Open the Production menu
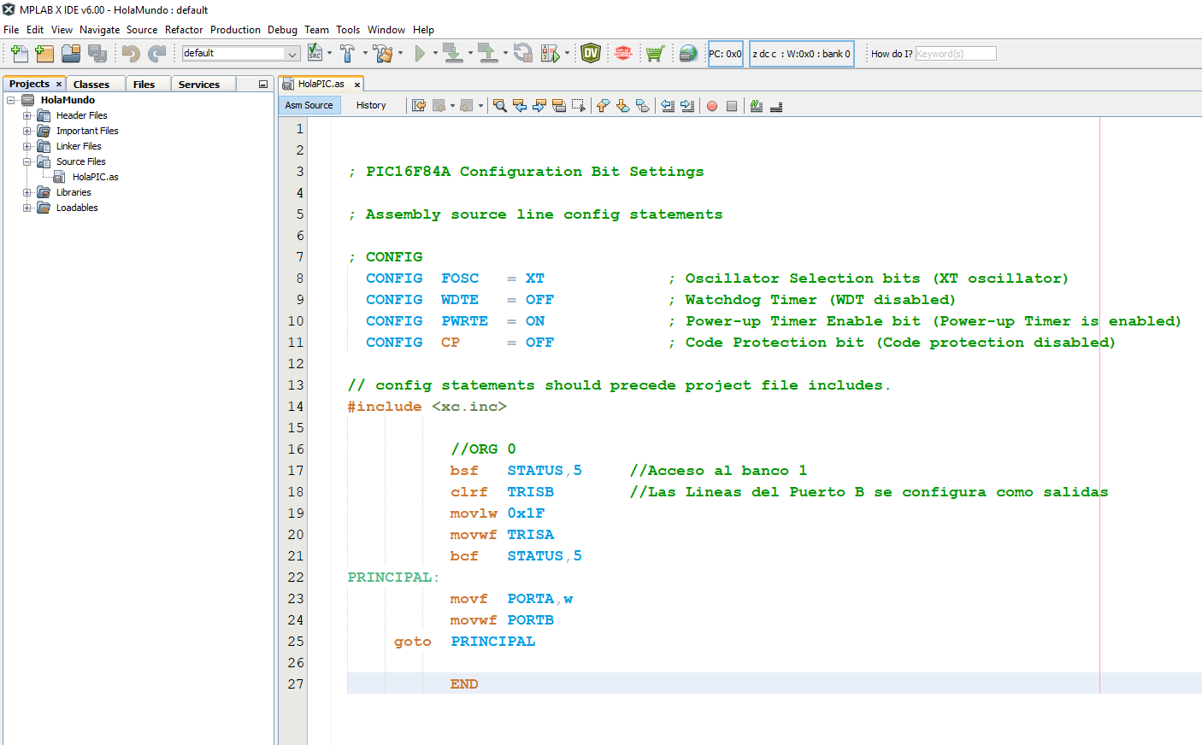The width and height of the screenshot is (1202, 745). click(235, 29)
